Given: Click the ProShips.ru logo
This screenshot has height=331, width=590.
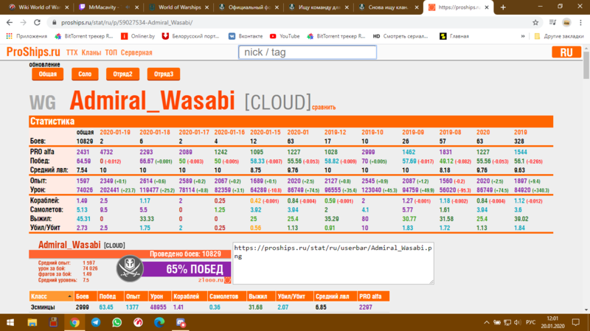Looking at the screenshot, I should click(x=33, y=52).
